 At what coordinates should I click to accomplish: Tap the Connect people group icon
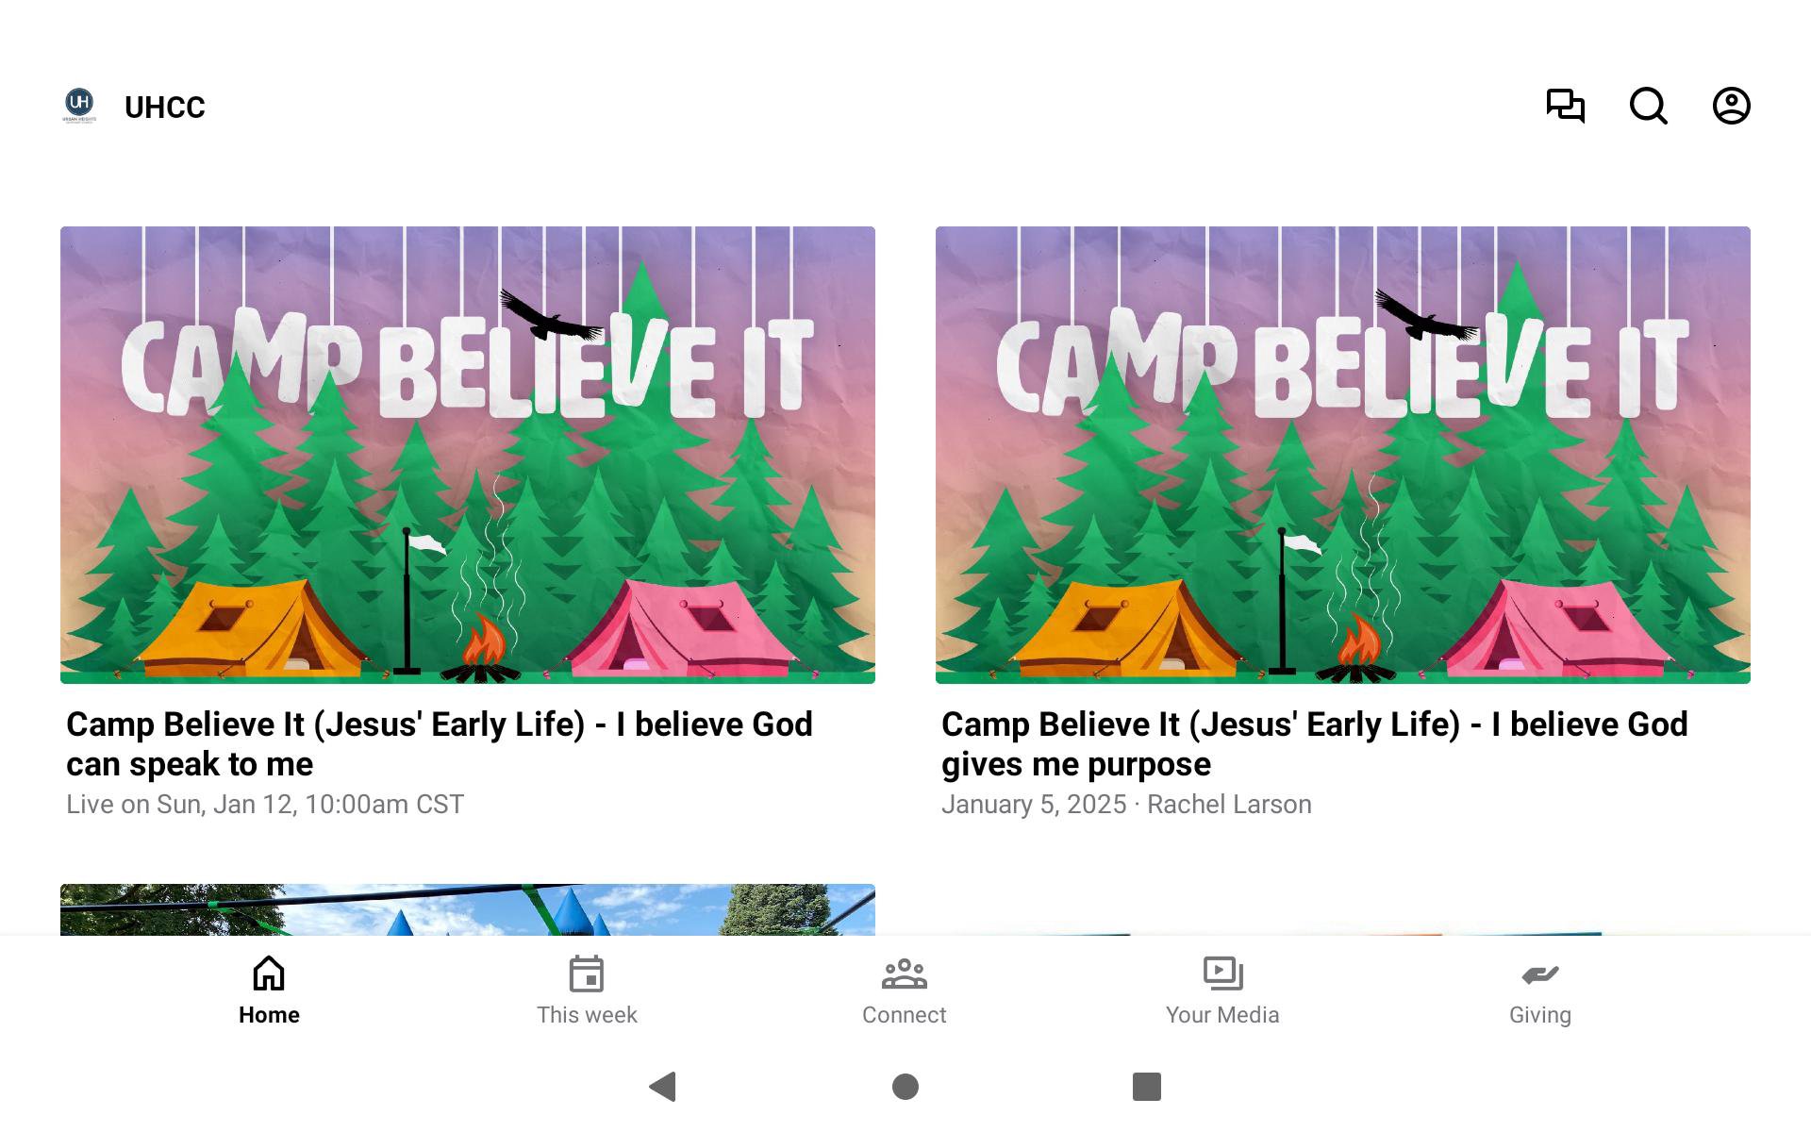pyautogui.click(x=904, y=974)
